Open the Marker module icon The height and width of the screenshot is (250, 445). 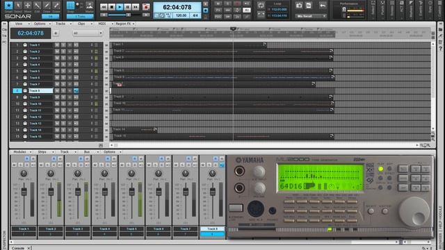point(90,6)
